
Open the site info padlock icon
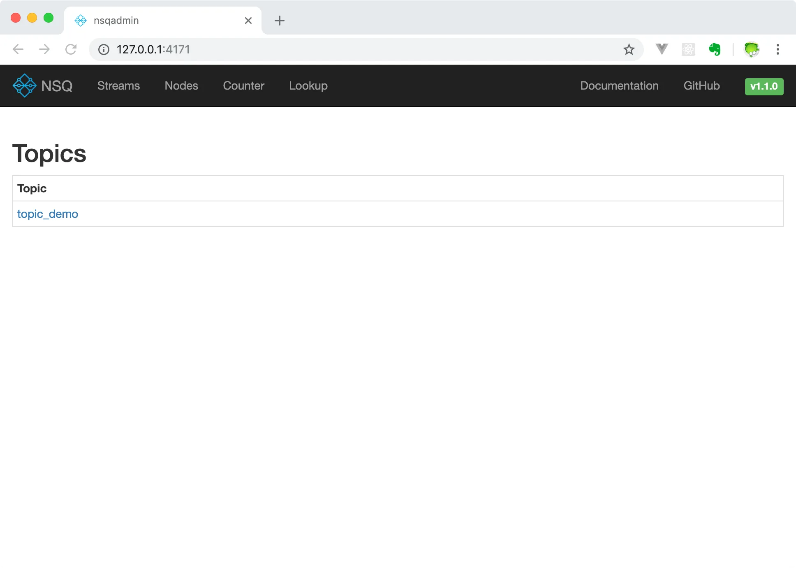pos(104,49)
